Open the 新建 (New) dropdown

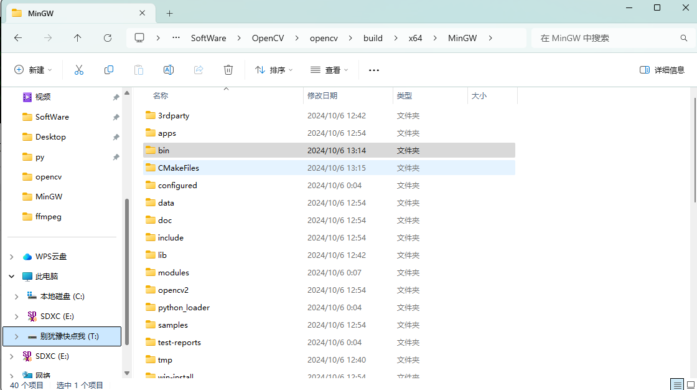(x=34, y=70)
